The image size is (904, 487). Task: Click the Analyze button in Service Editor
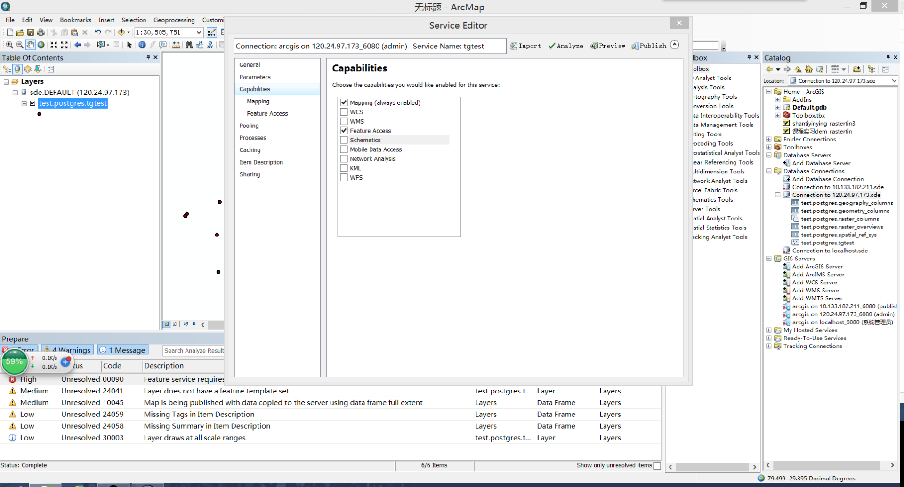565,46
